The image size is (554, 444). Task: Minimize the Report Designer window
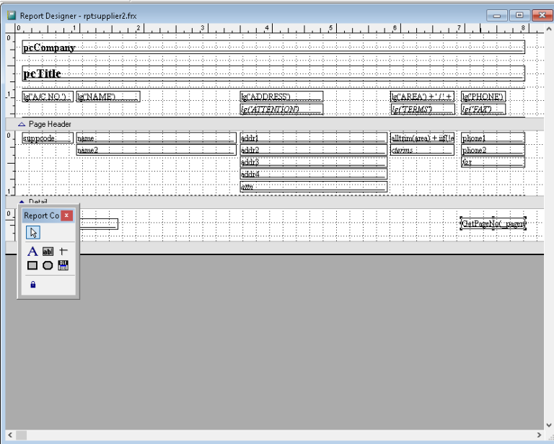point(497,16)
